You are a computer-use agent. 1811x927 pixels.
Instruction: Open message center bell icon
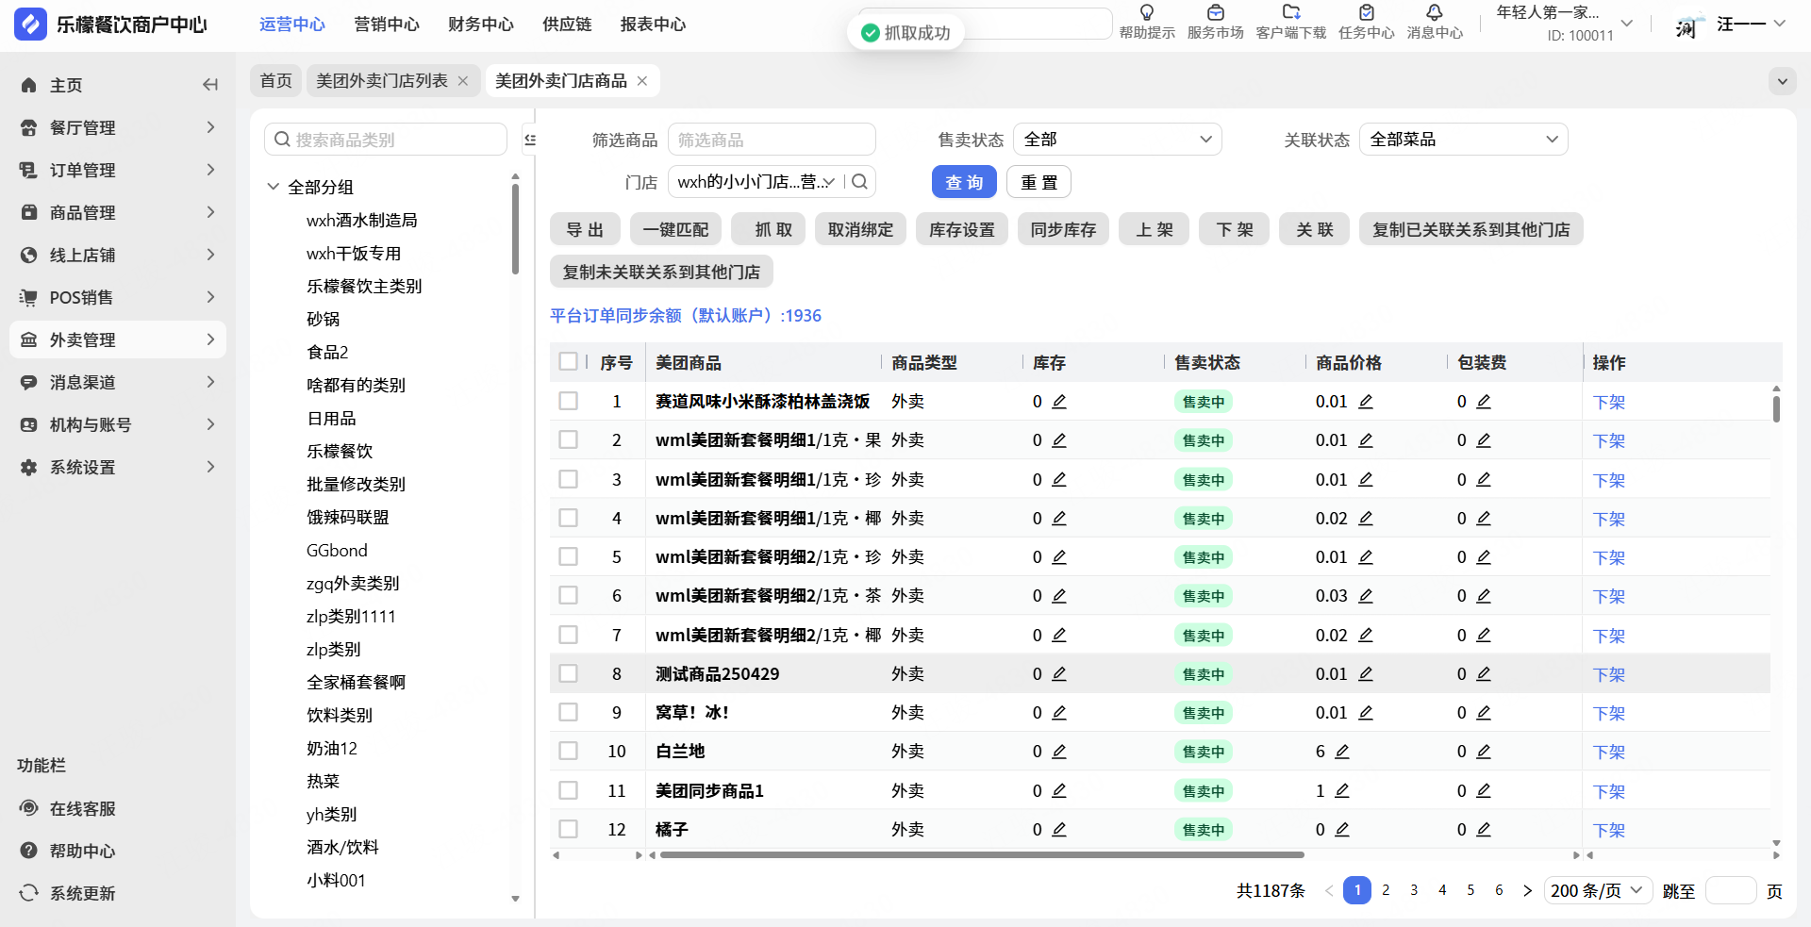point(1434,13)
